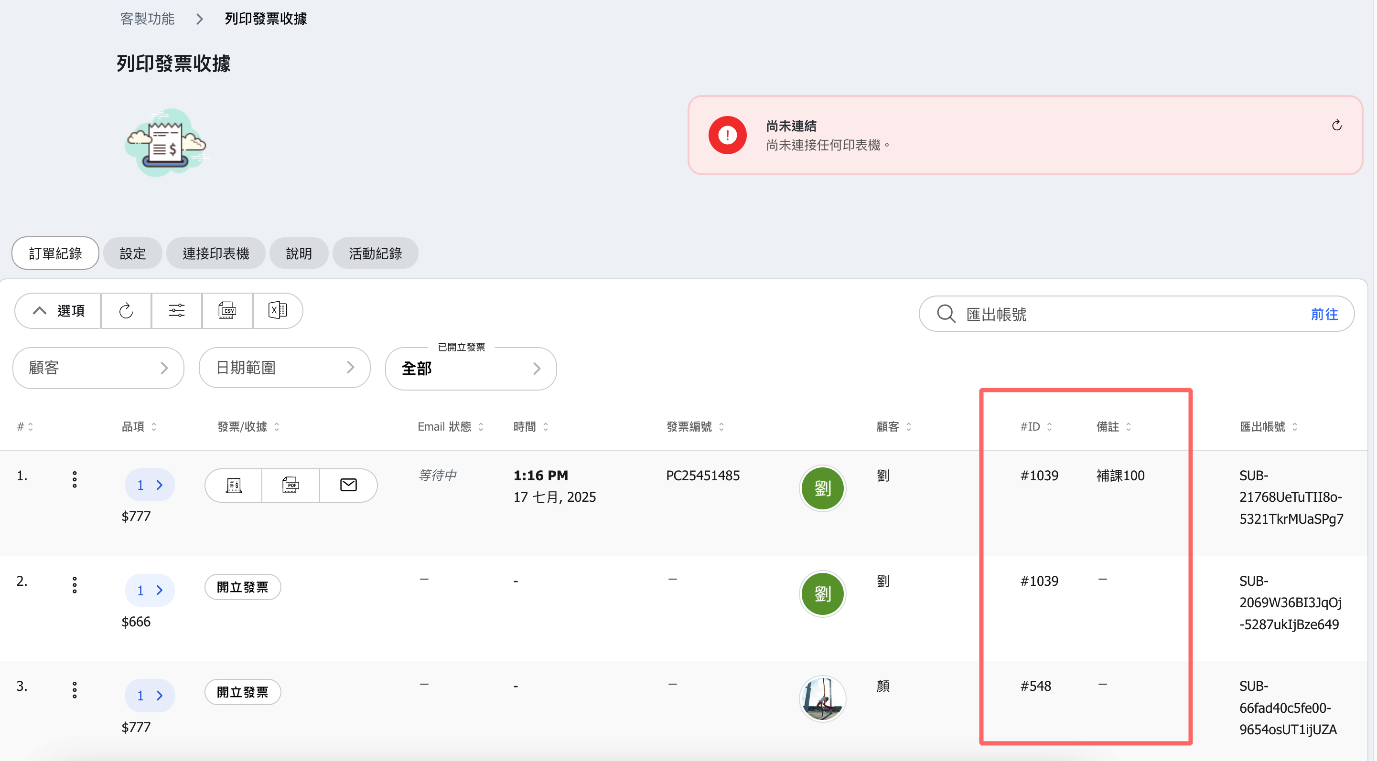Screen dimensions: 1377x761
Task: Open the 顧客 filter dropdown
Action: 98,368
